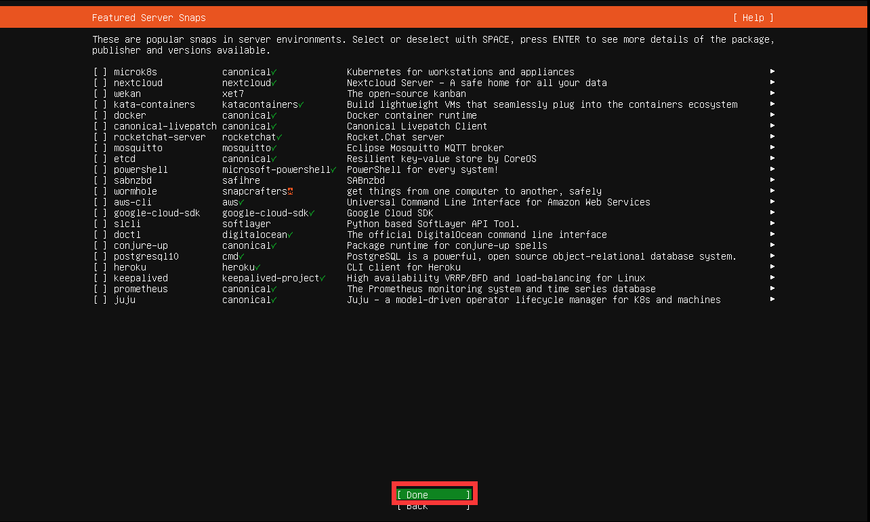Select the canonical-livepatch checkbox
870x522 pixels.
(x=100, y=126)
